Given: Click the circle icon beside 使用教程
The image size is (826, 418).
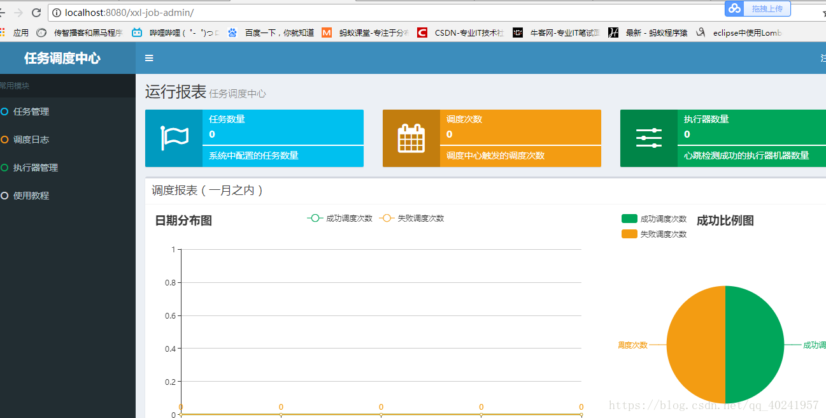Looking at the screenshot, I should [4, 196].
